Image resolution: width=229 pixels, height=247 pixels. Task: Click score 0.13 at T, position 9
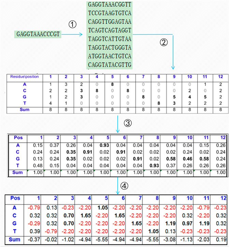click(x=170, y=231)
